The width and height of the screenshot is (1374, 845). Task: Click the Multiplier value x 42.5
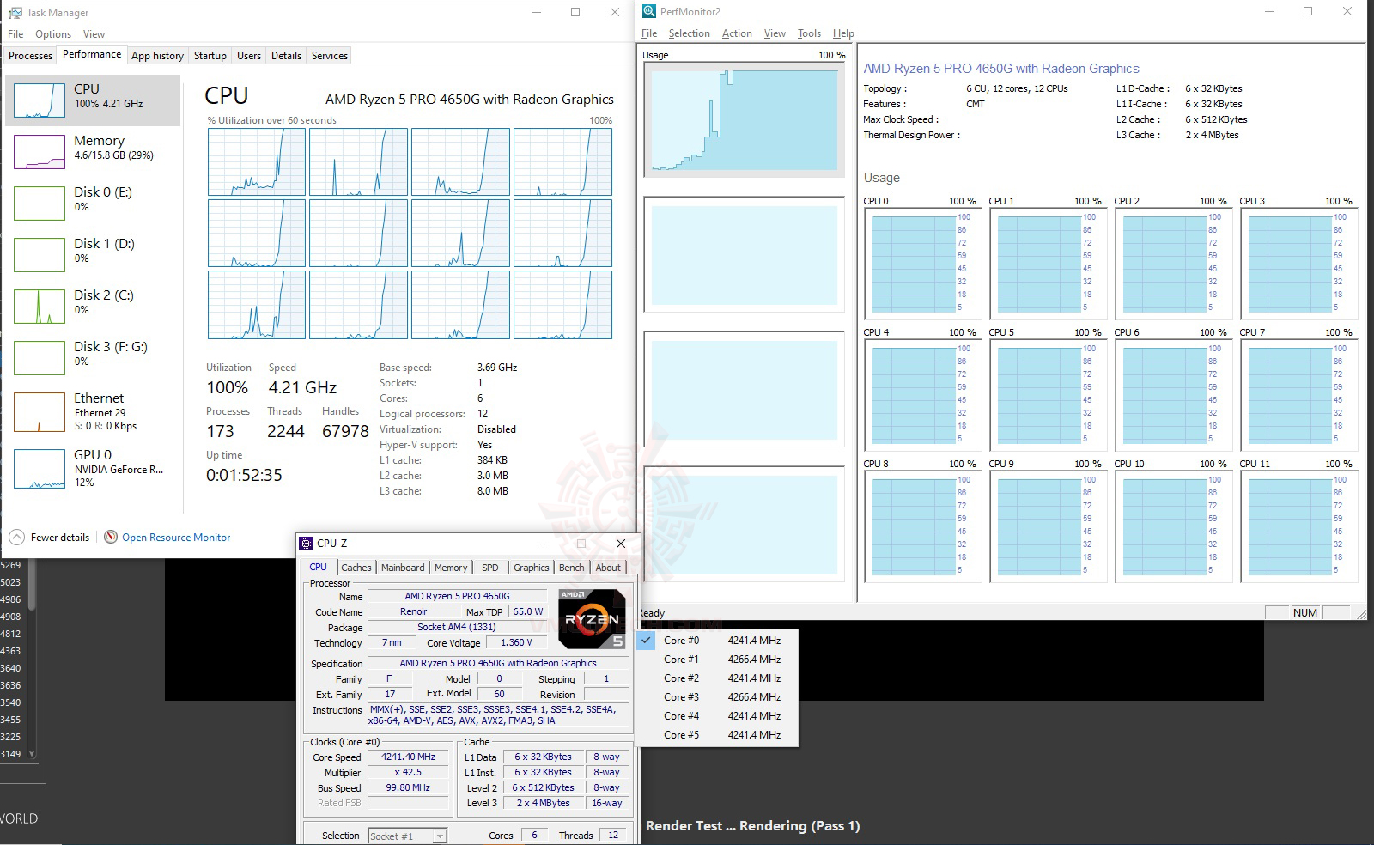coord(408,773)
